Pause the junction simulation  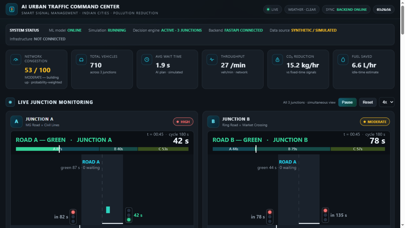347,102
